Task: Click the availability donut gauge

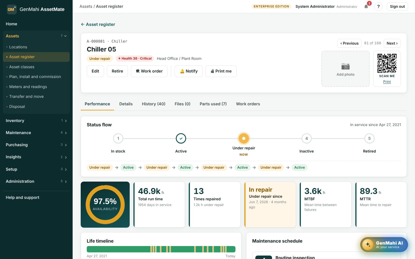Action: (x=105, y=205)
